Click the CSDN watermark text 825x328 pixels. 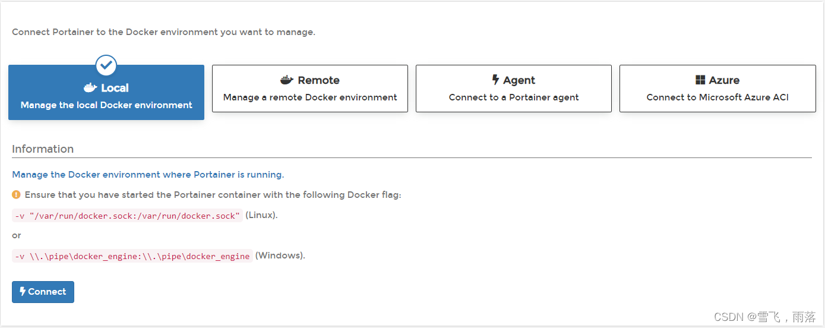click(x=765, y=317)
